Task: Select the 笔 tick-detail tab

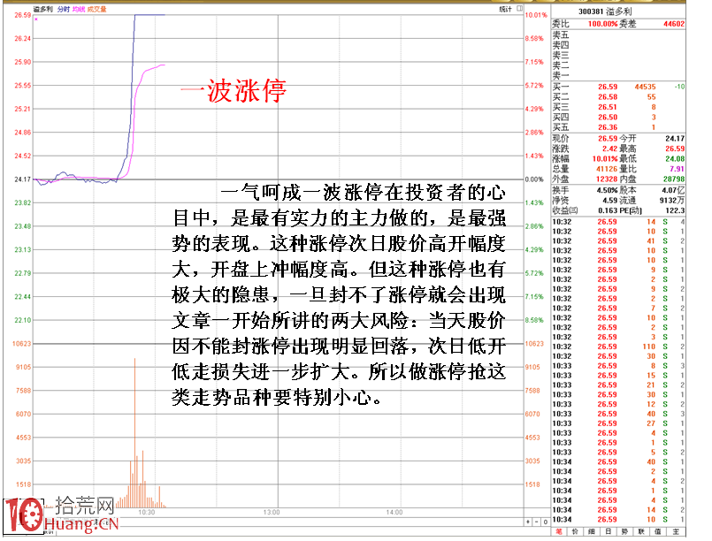Action: point(558,531)
